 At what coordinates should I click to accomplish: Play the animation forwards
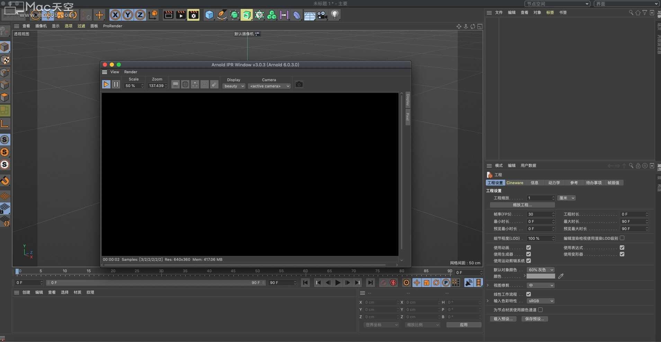(x=338, y=283)
